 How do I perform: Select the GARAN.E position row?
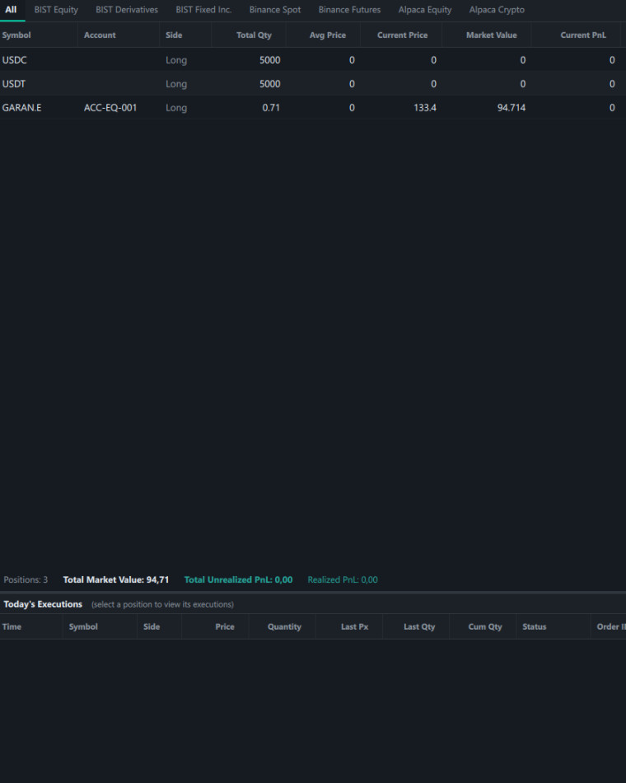313,108
